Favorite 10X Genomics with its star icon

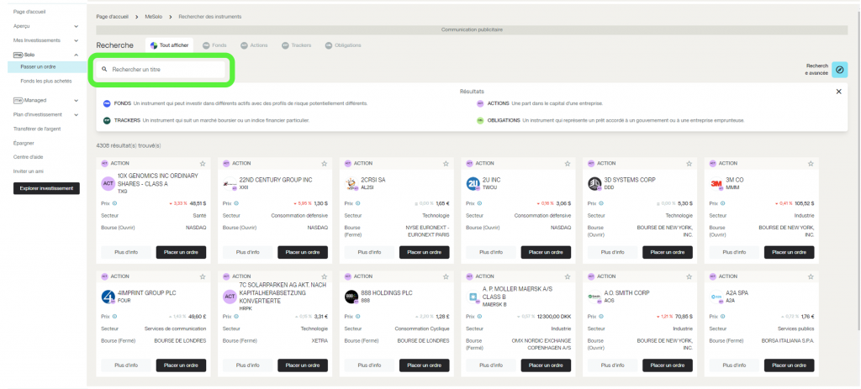tap(203, 164)
